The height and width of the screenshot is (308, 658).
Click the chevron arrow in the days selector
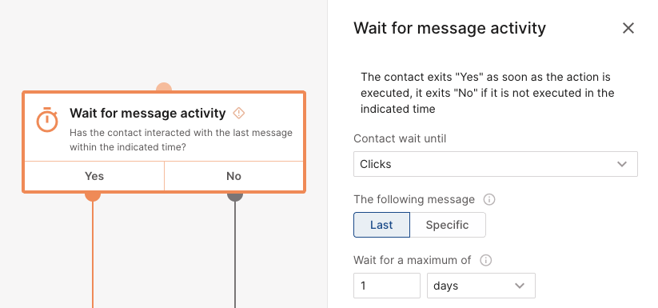[520, 286]
